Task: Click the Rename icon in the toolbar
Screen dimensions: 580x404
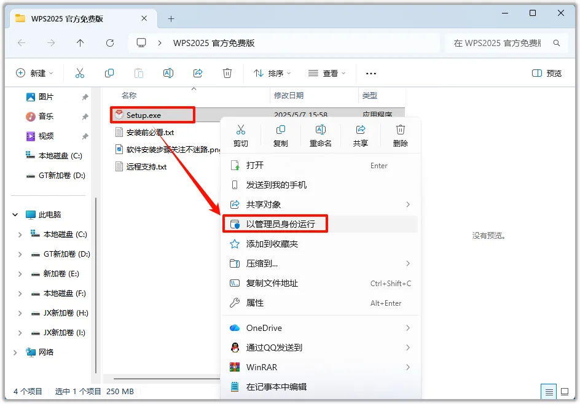Action: 168,73
